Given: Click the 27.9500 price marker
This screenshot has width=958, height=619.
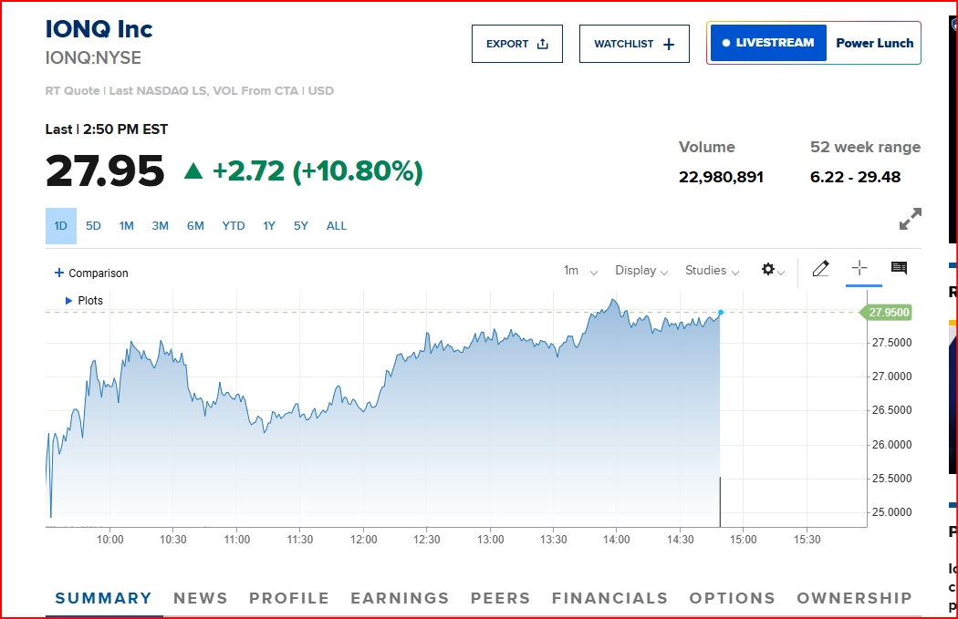Looking at the screenshot, I should tap(887, 312).
